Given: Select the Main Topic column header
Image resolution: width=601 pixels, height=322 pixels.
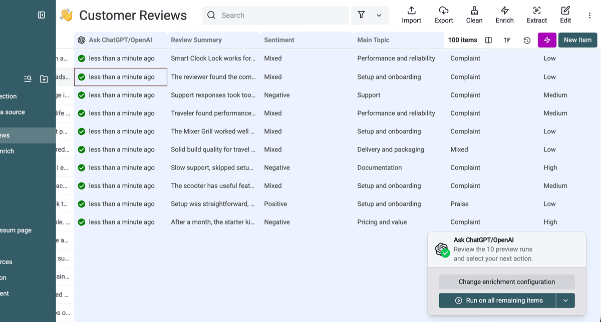Looking at the screenshot, I should (399, 40).
